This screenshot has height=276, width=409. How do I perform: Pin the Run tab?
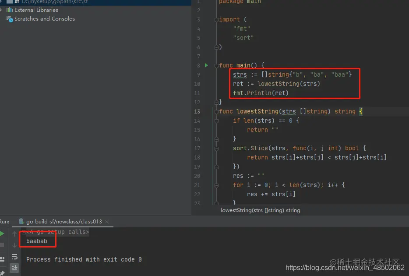[x=2, y=273]
